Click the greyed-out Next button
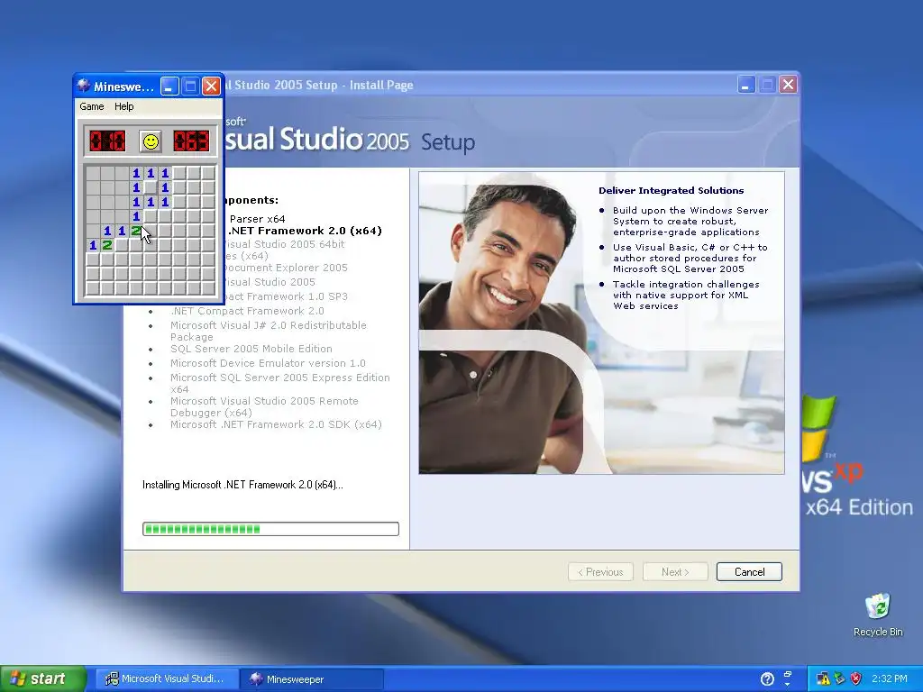Screen dimensions: 923x692 click(x=675, y=572)
